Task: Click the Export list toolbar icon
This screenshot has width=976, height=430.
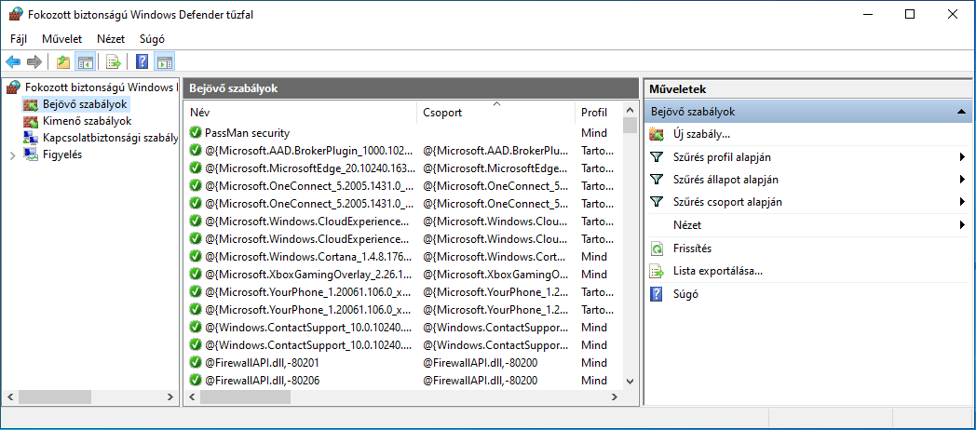Action: (113, 61)
